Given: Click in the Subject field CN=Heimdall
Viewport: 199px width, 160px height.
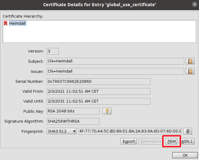Looking at the screenshot, I should pyautogui.click(x=115, y=61).
